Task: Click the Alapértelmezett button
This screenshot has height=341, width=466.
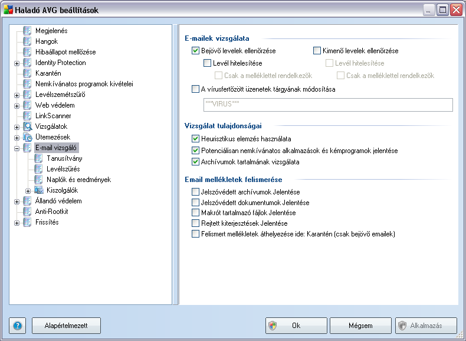Action: (66, 326)
